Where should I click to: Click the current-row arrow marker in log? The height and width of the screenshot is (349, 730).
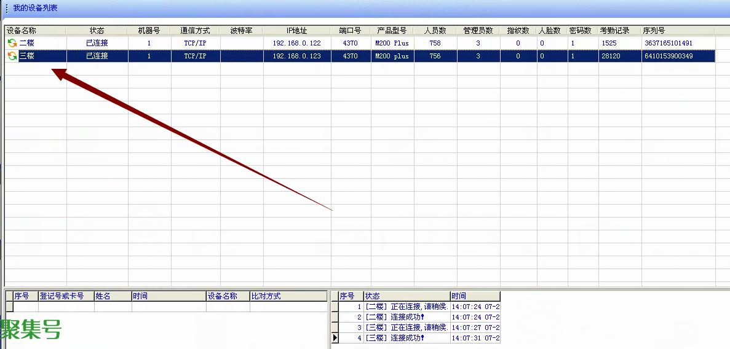335,338
